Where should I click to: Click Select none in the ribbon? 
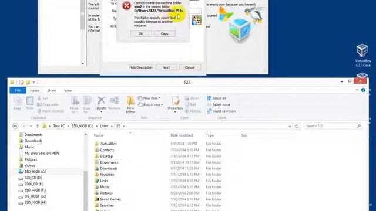point(219,104)
